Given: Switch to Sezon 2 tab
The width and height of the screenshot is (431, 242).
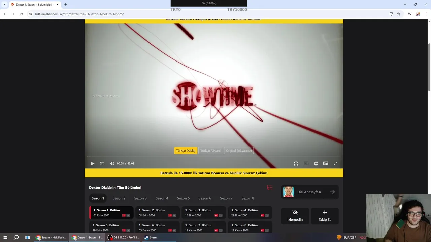Looking at the screenshot, I should 119,198.
